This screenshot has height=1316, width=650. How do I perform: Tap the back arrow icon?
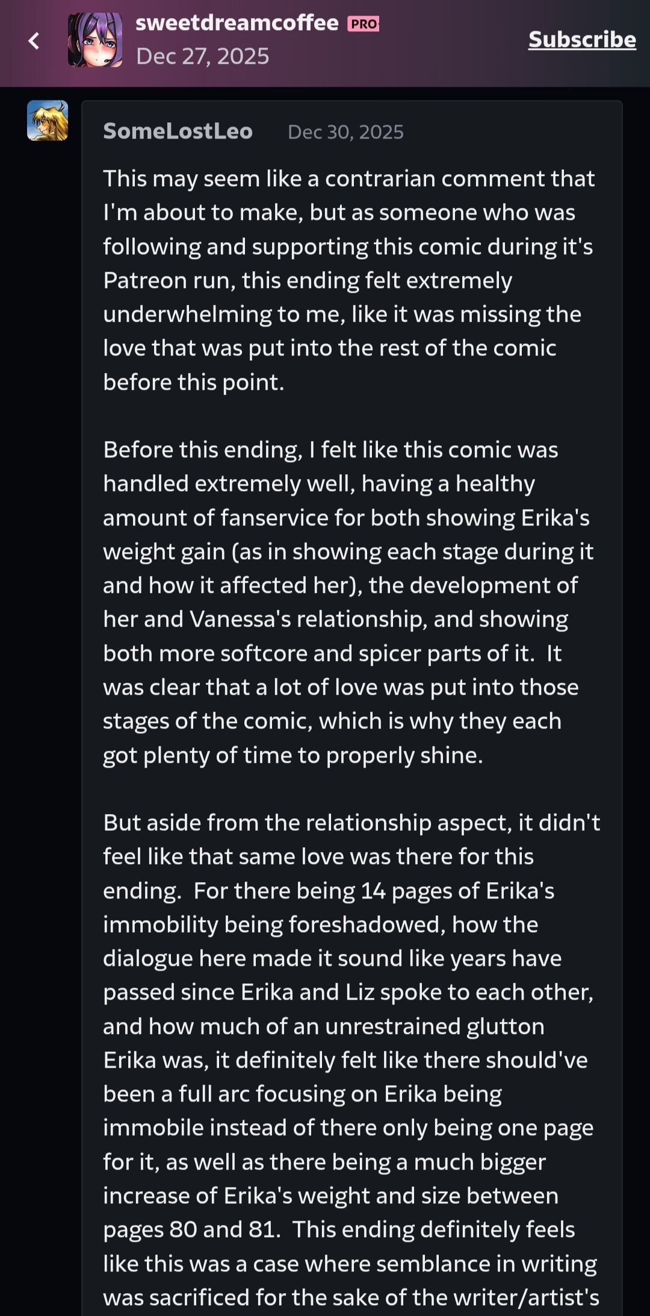[x=34, y=41]
